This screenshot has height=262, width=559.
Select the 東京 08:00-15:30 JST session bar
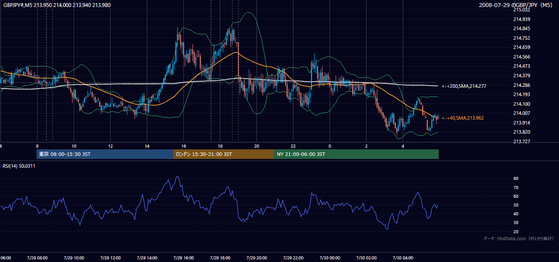105,154
